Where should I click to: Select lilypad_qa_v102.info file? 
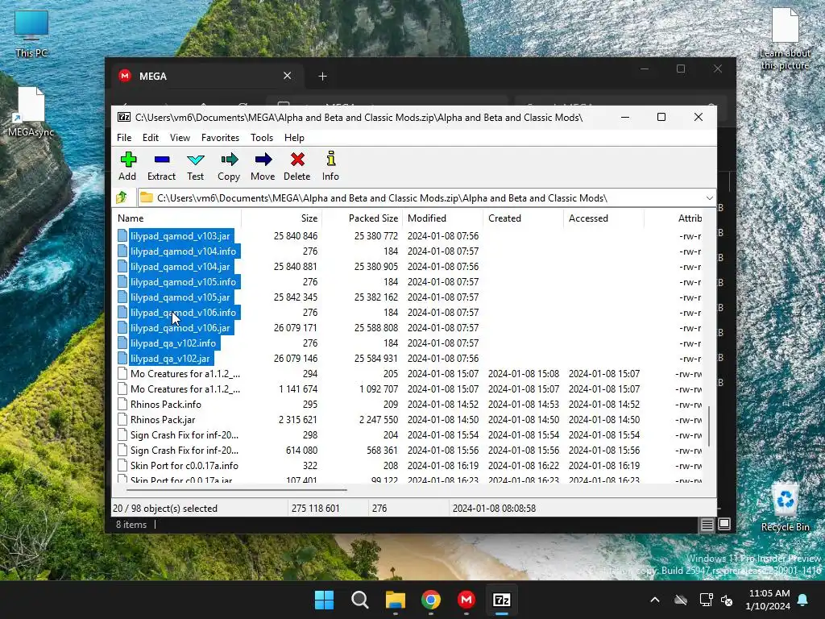[173, 343]
